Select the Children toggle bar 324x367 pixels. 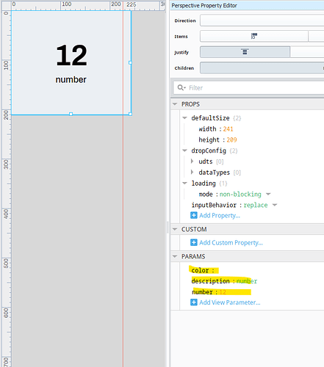tap(262, 68)
